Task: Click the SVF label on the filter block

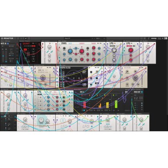Action: 42,126
